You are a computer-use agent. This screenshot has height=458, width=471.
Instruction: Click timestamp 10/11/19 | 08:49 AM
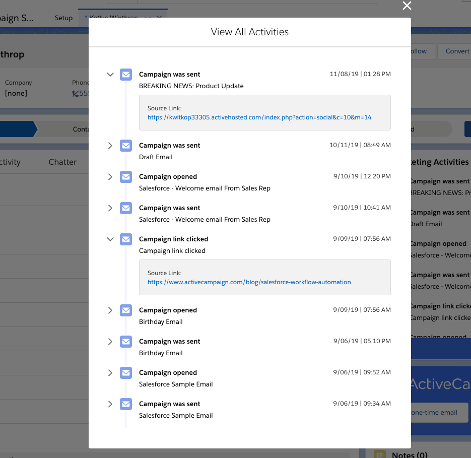360,145
